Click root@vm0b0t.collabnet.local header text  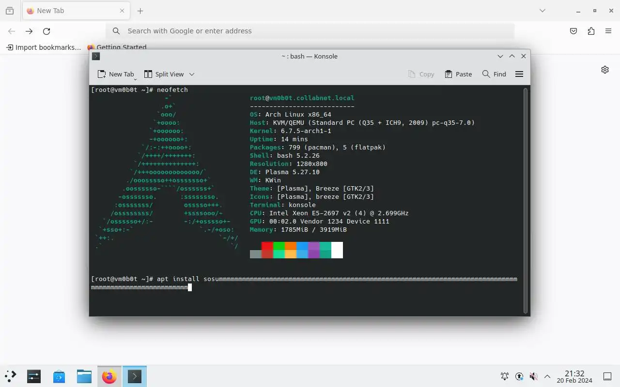click(302, 98)
